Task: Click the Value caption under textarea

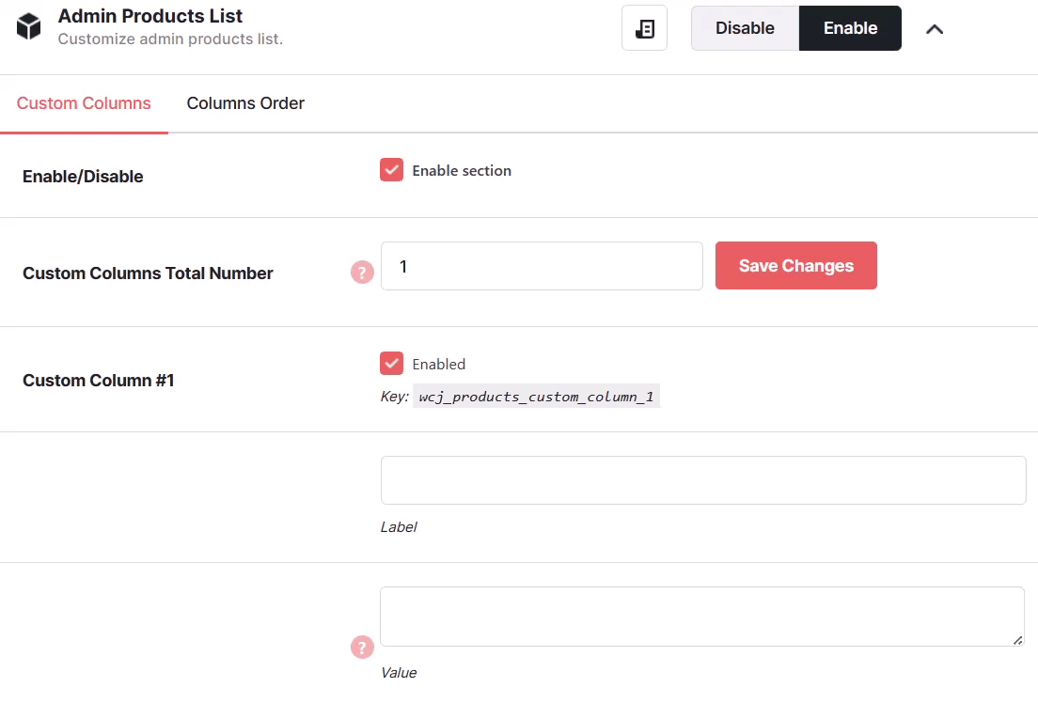Action: [x=399, y=673]
